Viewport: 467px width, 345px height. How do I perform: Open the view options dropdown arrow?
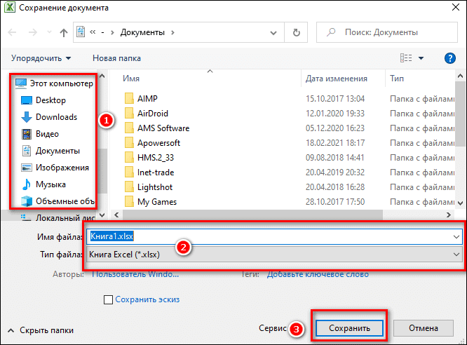[421, 58]
